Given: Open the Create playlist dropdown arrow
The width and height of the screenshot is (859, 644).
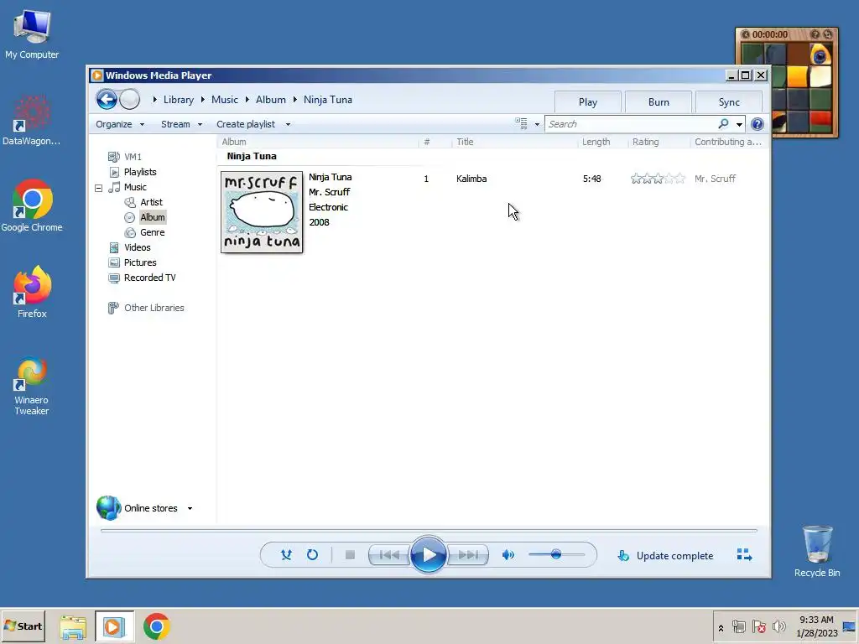Looking at the screenshot, I should (288, 124).
